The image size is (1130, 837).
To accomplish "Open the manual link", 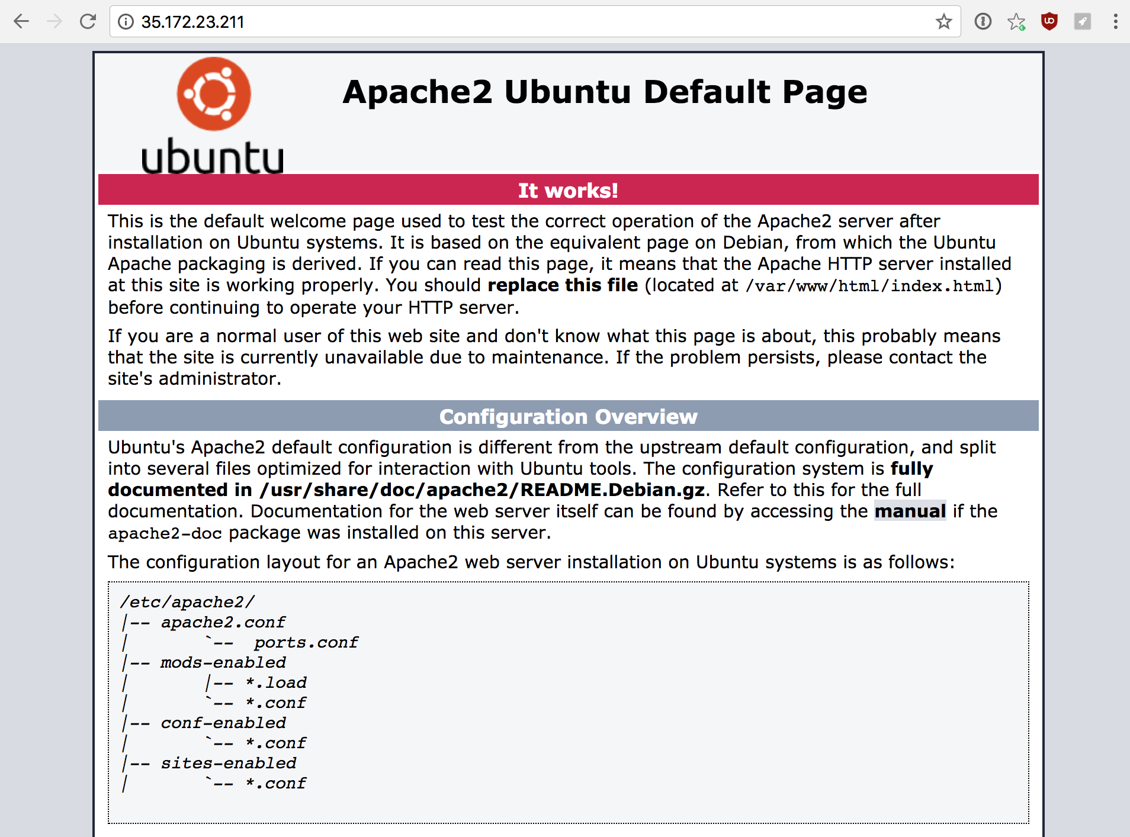I will coord(910,511).
